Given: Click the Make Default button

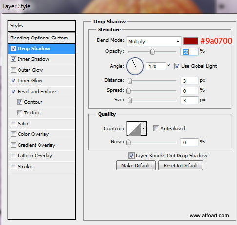Looking at the screenshot, I should (136, 166).
